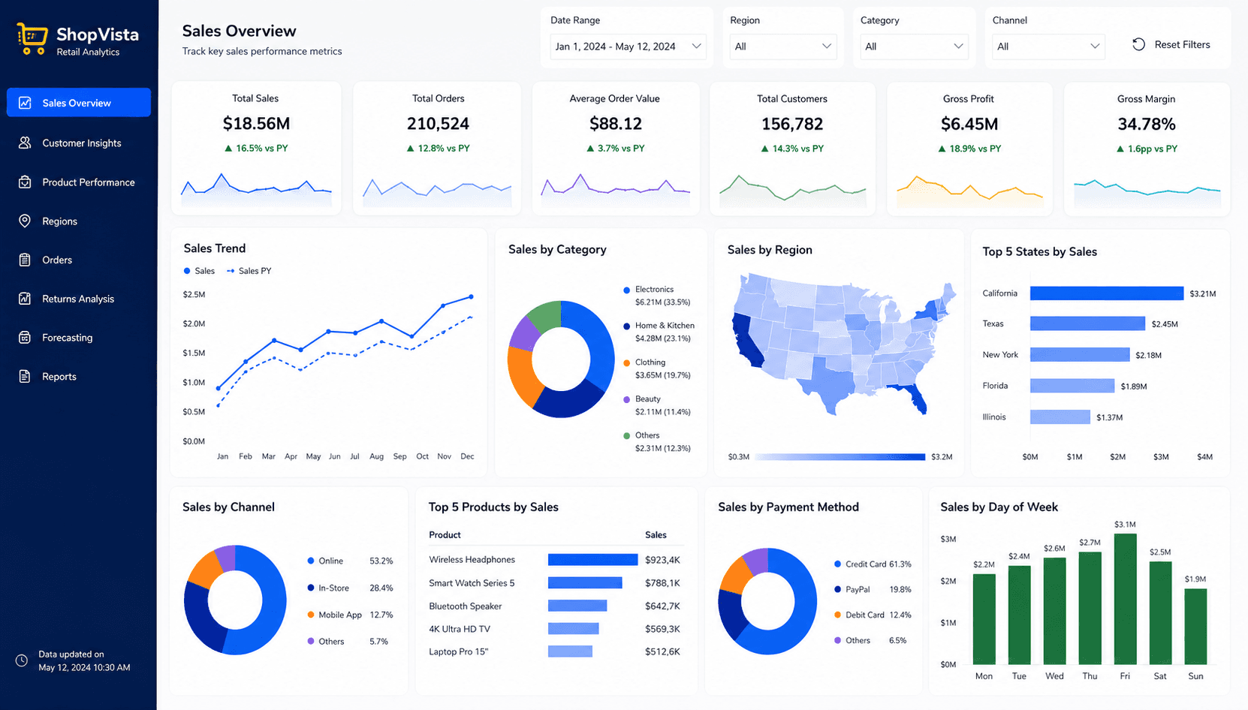
Task: Go to Customer Insights page
Action: click(x=79, y=143)
